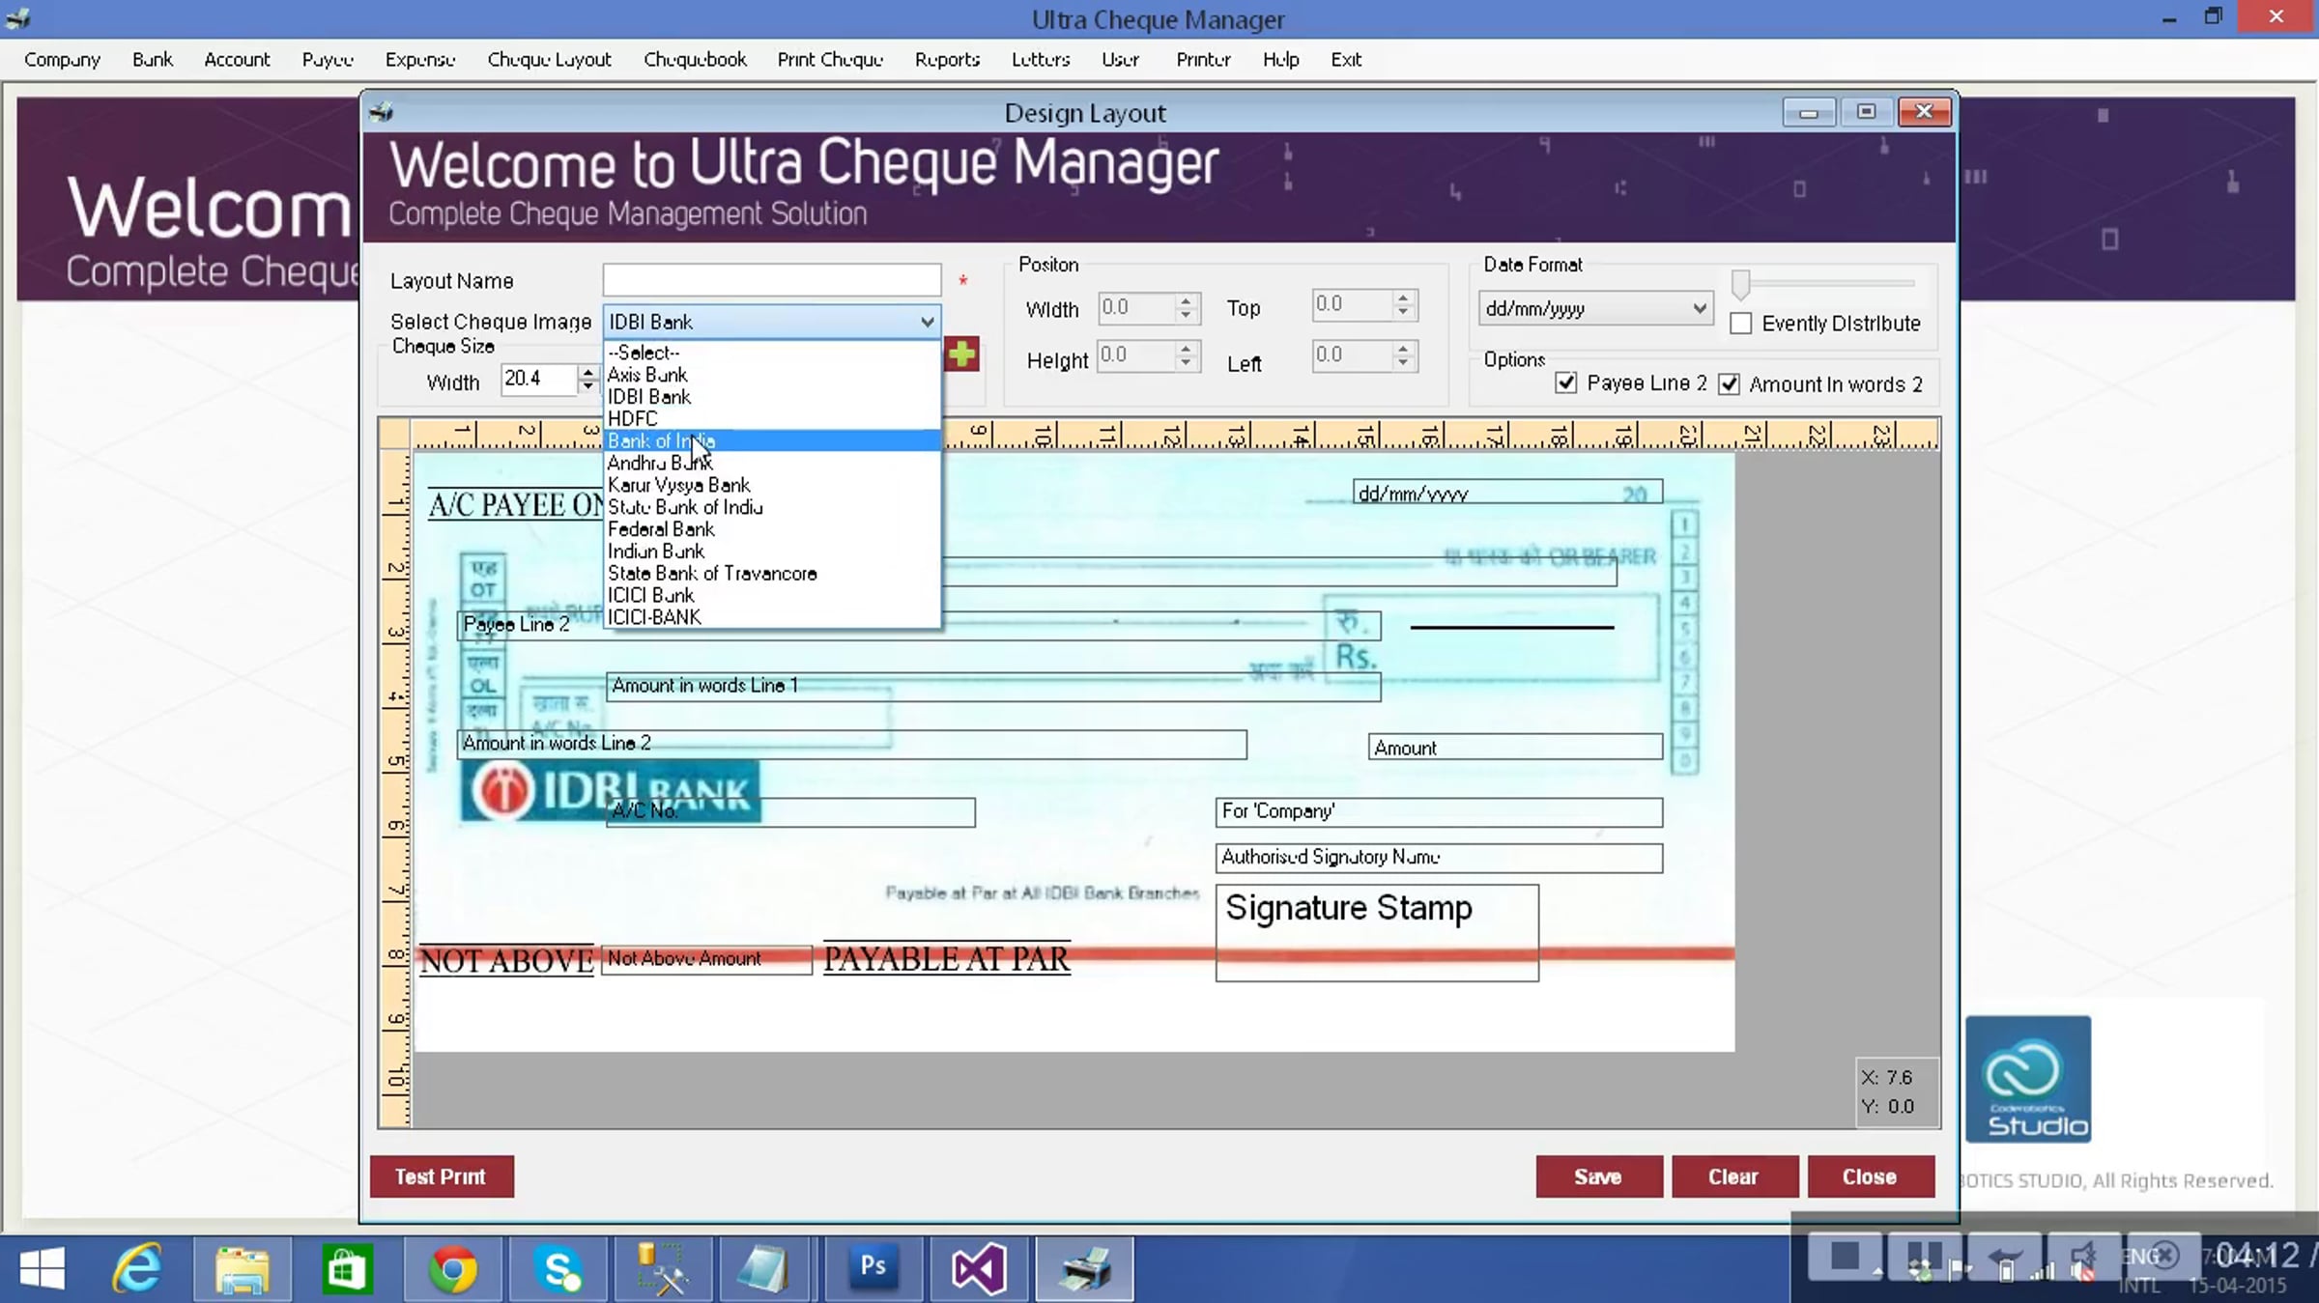Image resolution: width=2319 pixels, height=1303 pixels.
Task: Pick State Bank of India option
Action: [x=772, y=508]
